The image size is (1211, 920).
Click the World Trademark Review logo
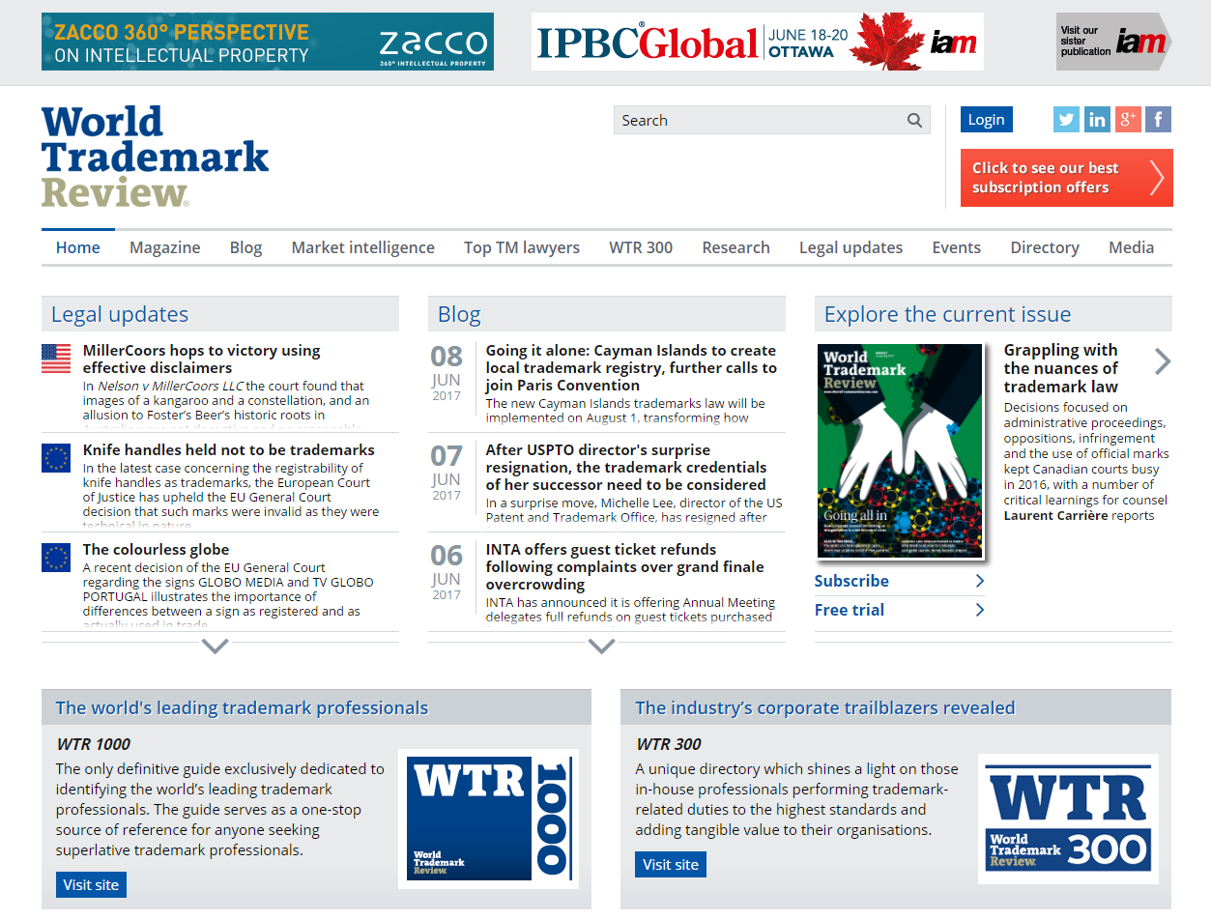click(155, 157)
